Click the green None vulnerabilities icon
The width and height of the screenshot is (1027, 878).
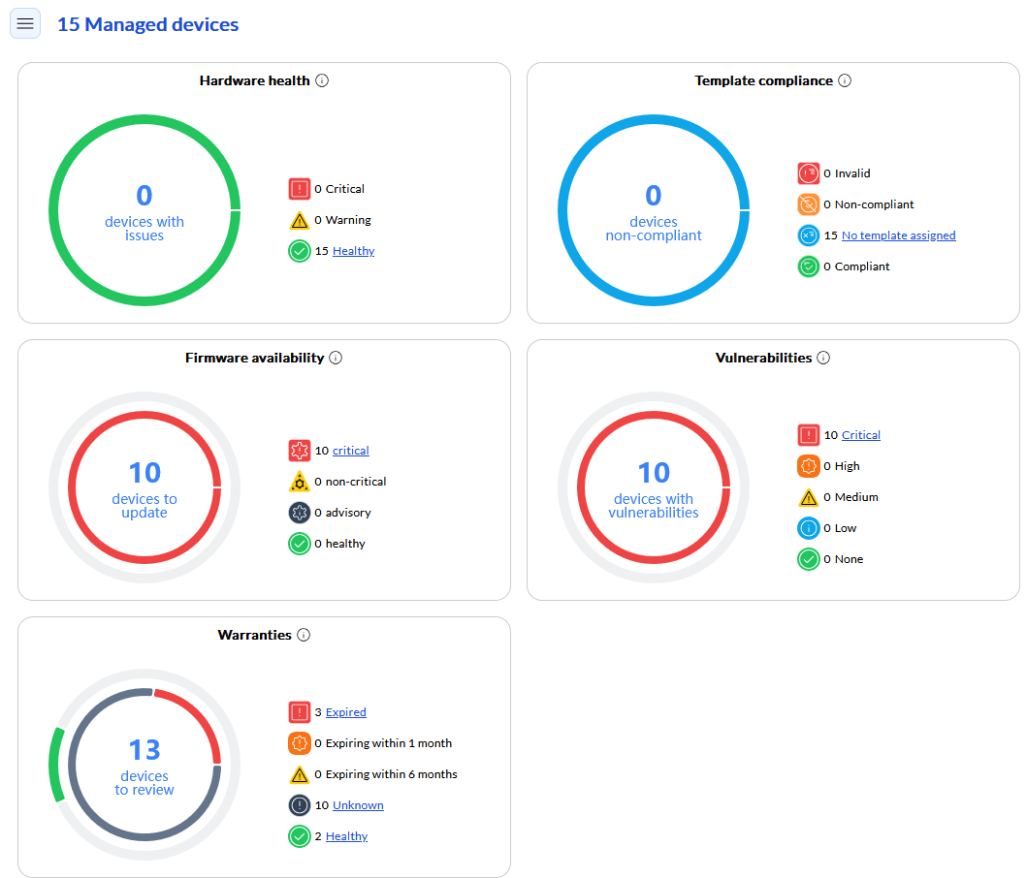[x=808, y=559]
